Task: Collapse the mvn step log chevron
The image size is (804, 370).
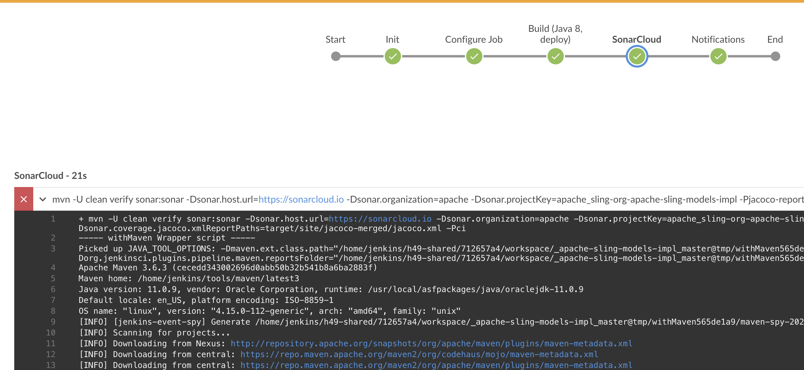Action: (x=43, y=199)
